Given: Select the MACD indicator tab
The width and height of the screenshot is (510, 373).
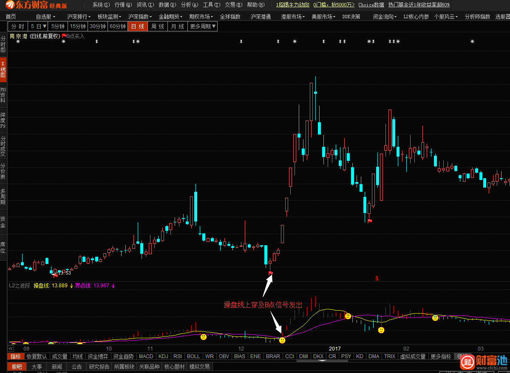Looking at the screenshot, I should (146, 356).
